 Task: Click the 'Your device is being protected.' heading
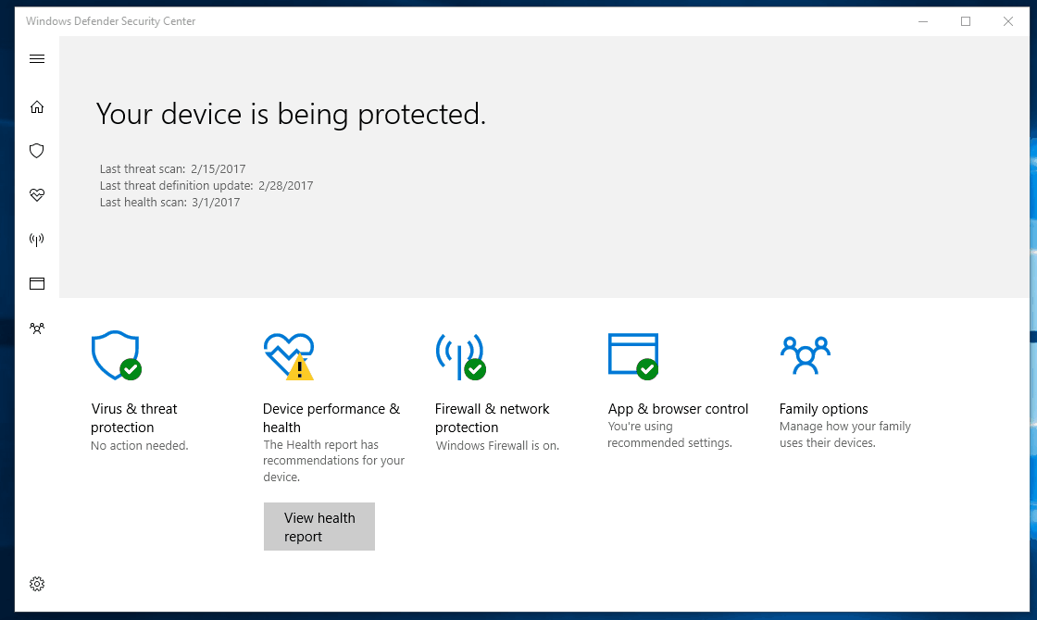[x=291, y=114]
